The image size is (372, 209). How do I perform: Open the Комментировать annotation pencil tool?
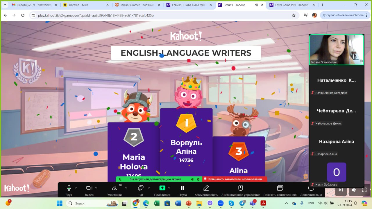tap(206, 188)
